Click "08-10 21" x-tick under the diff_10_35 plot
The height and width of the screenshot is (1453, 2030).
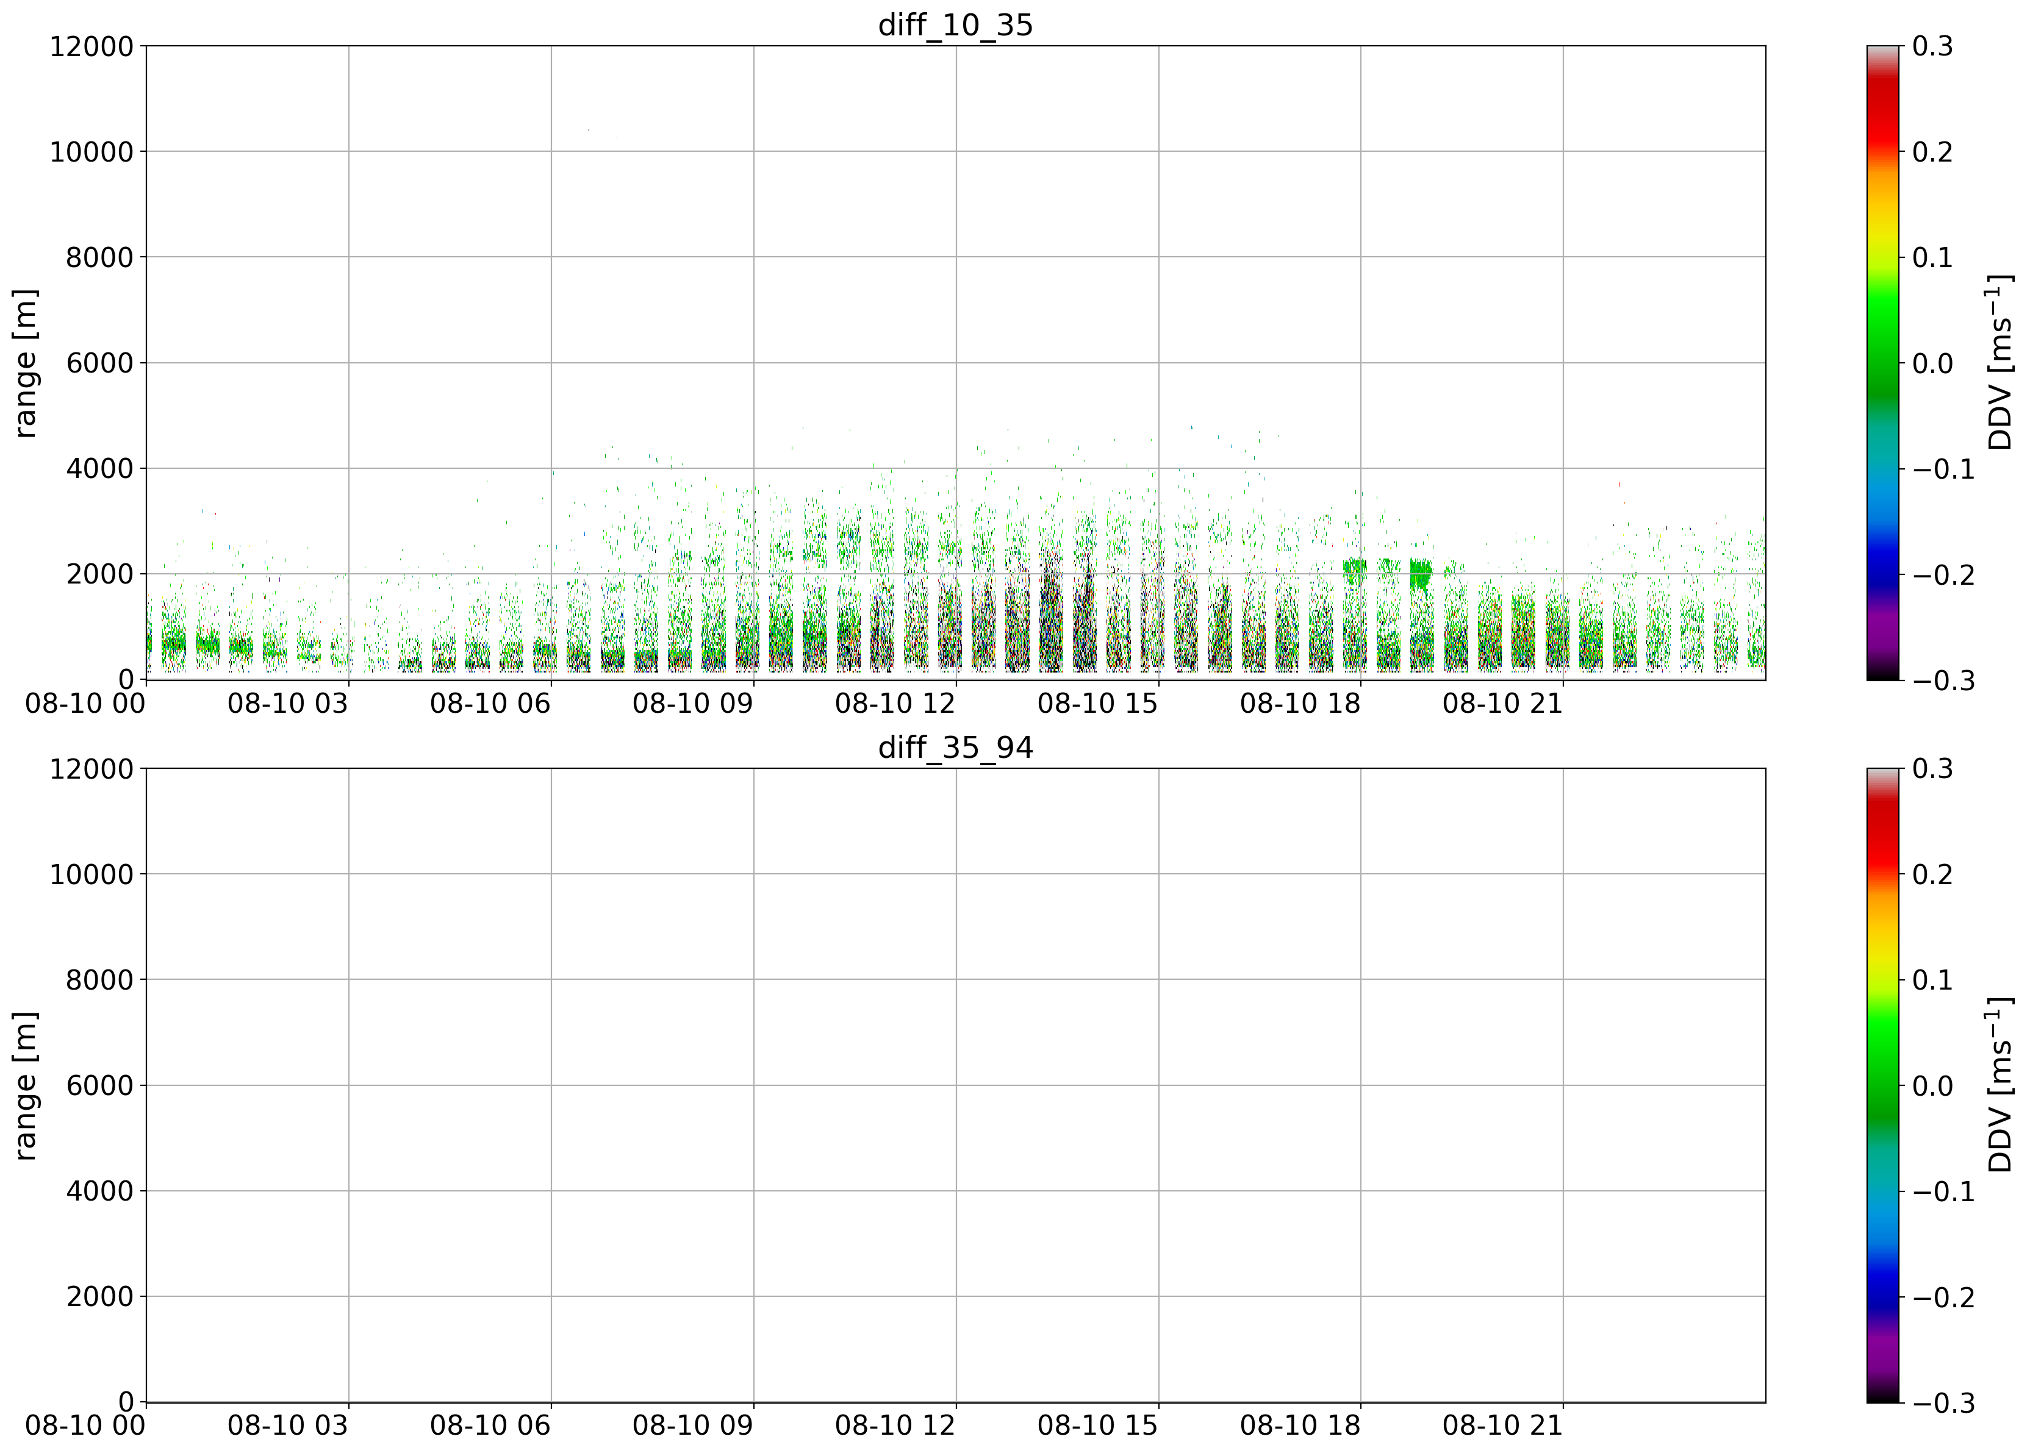click(x=1502, y=703)
